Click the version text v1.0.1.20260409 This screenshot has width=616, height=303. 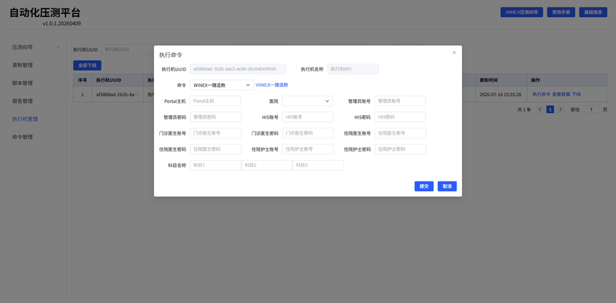(x=62, y=24)
